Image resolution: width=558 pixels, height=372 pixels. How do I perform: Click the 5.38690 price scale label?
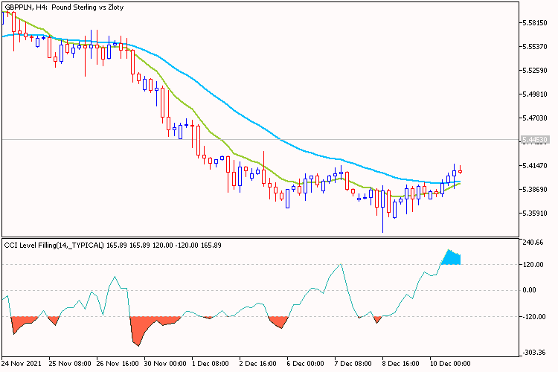[534, 190]
